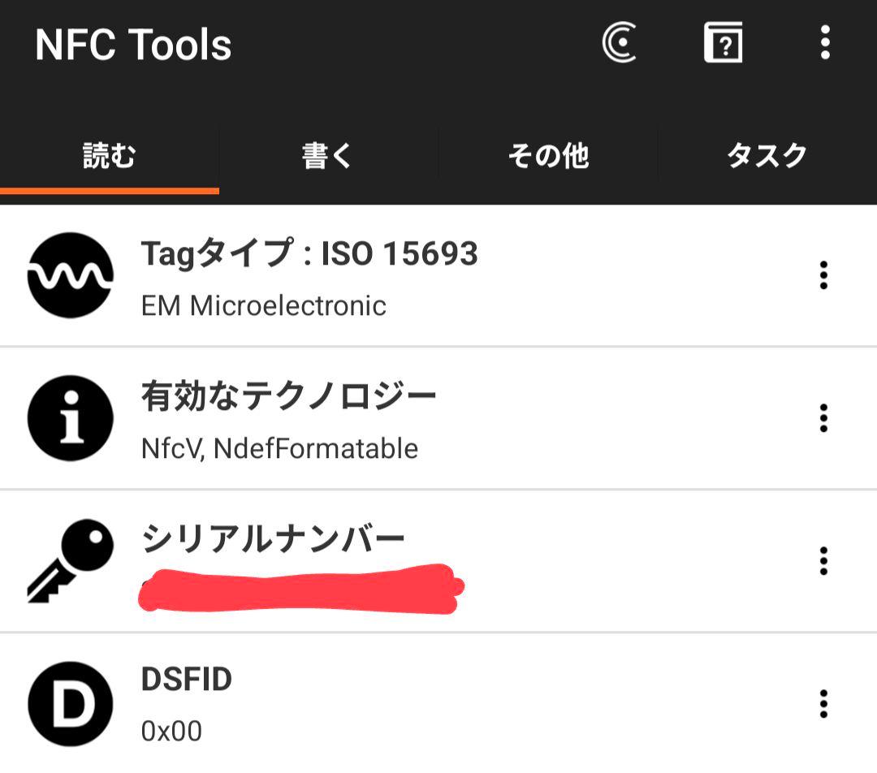Tap the redacted serial number value
The image size is (877, 773).
tap(300, 589)
